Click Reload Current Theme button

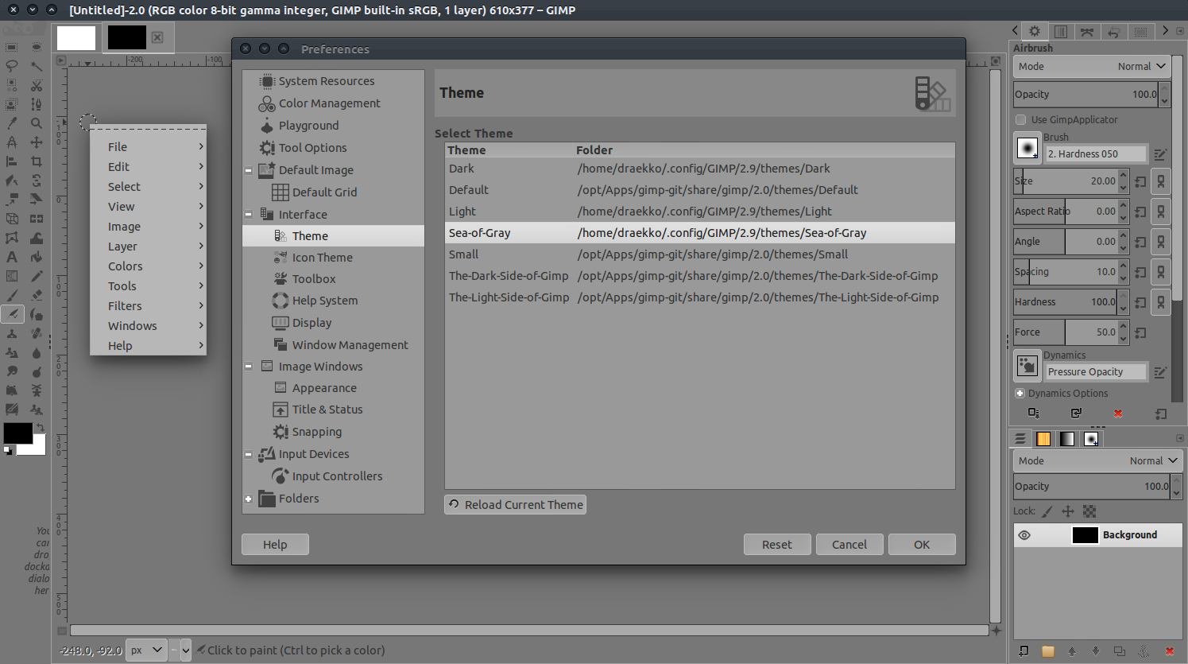515,505
